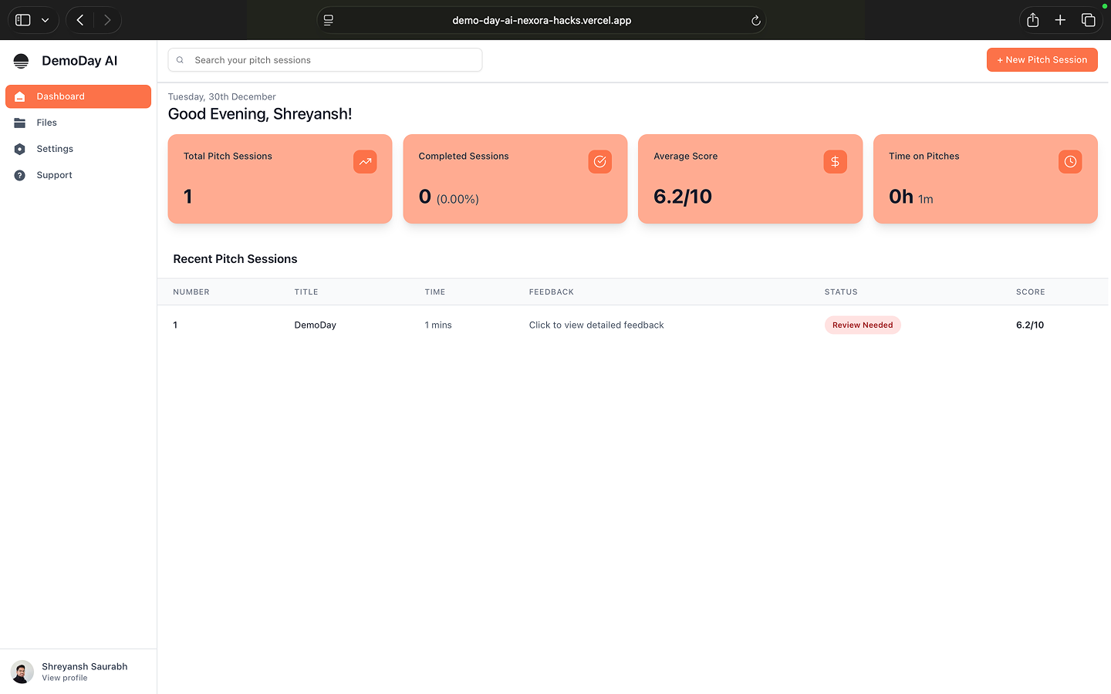Image resolution: width=1111 pixels, height=694 pixels.
Task: Click the checkmark icon on Completed Sessions
Action: point(600,162)
